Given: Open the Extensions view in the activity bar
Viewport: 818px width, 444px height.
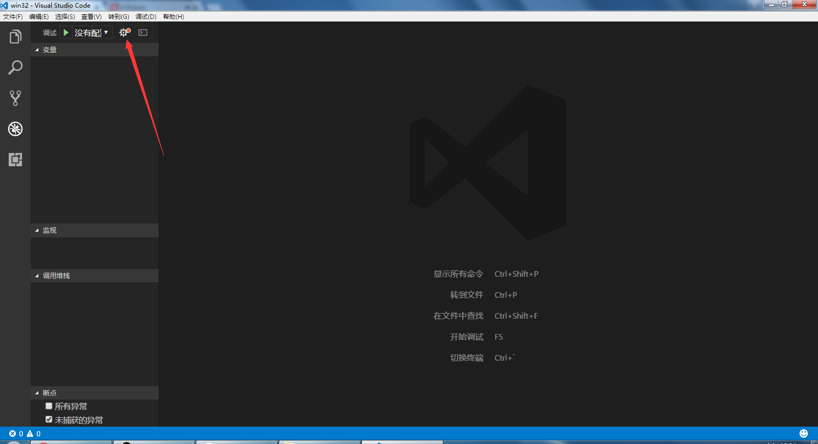Looking at the screenshot, I should pos(15,160).
